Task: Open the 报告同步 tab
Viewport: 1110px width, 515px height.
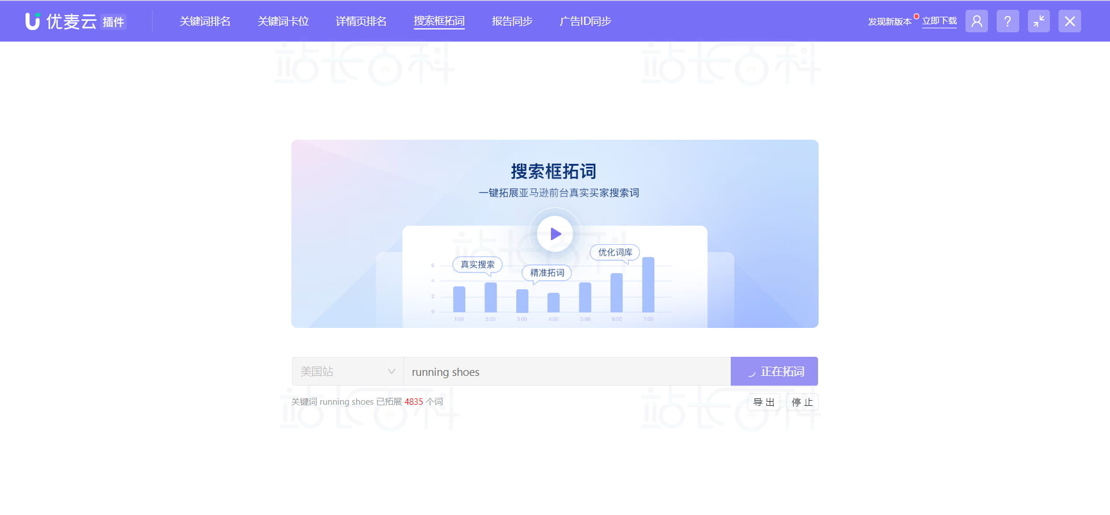Action: [x=512, y=21]
